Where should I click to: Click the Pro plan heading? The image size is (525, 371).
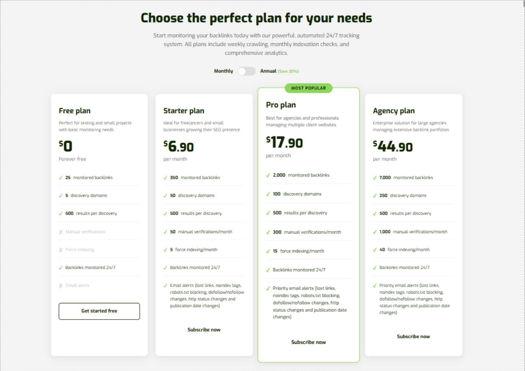(281, 105)
